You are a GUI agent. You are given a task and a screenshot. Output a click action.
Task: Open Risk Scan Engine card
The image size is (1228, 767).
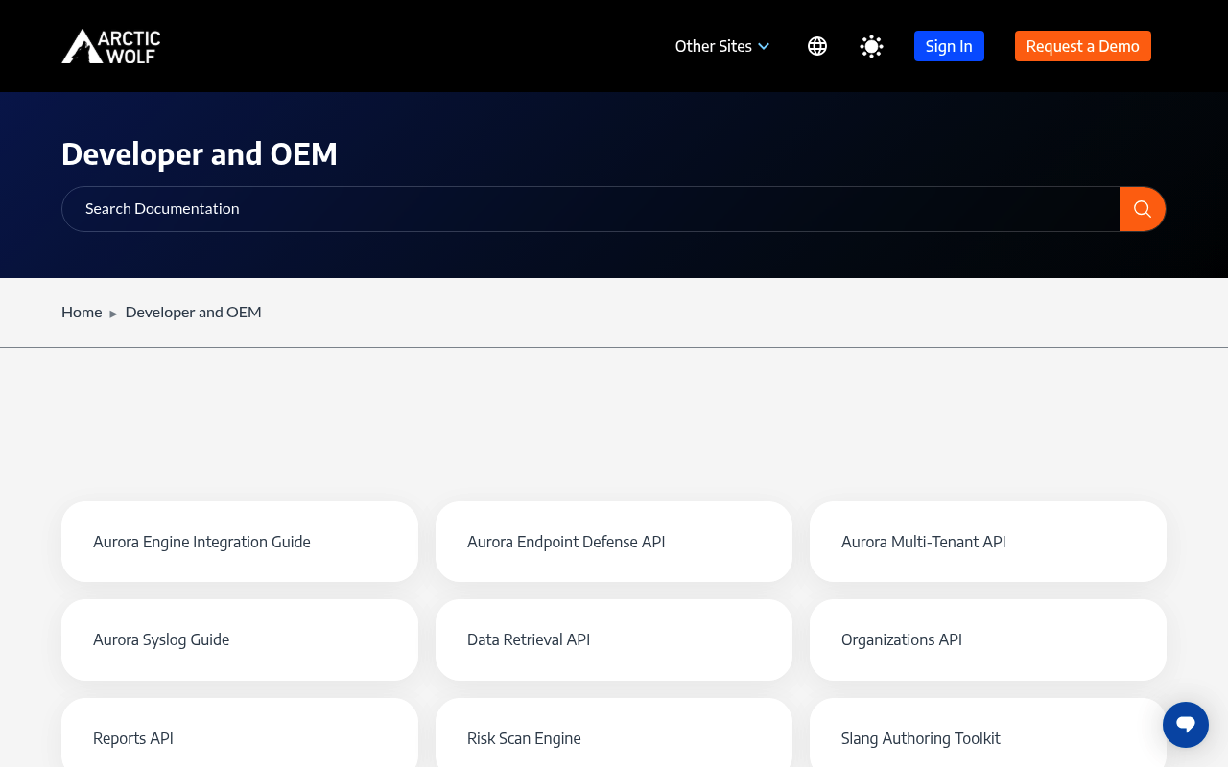614,733
